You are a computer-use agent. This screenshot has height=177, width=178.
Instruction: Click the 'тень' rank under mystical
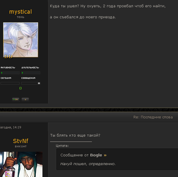click(x=21, y=17)
